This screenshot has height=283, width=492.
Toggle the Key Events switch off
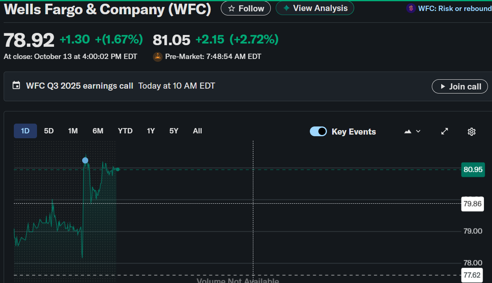(318, 131)
